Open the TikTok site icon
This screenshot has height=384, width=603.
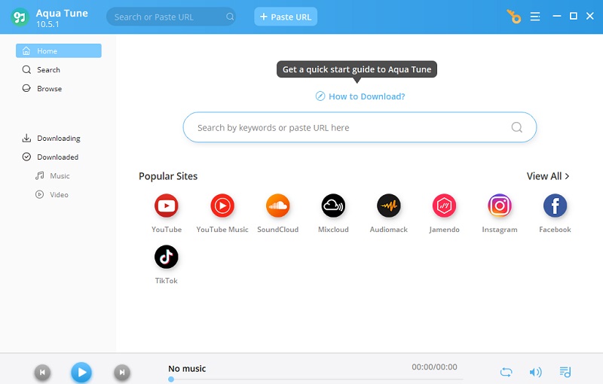click(x=166, y=257)
